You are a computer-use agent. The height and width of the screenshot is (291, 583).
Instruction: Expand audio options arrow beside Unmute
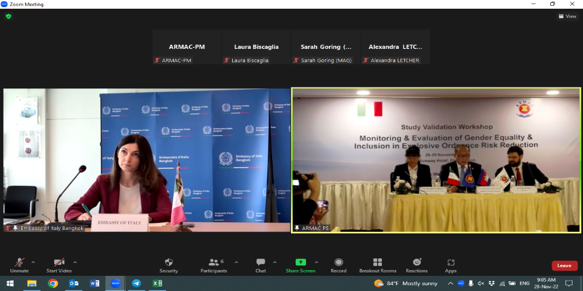click(x=33, y=262)
